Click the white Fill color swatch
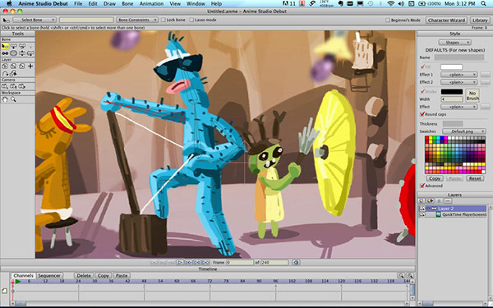The height and width of the screenshot is (308, 493). [451, 67]
